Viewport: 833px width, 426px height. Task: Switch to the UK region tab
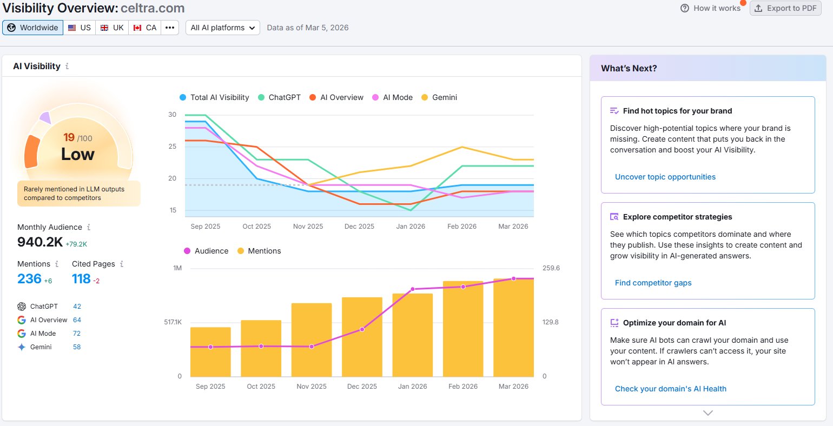(112, 28)
